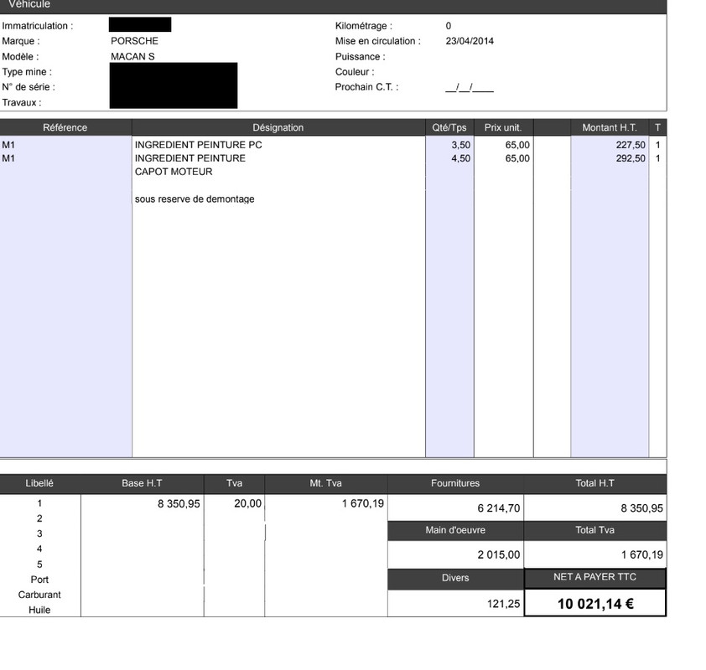Click the Référence column header
706x670 pixels.
click(x=65, y=127)
